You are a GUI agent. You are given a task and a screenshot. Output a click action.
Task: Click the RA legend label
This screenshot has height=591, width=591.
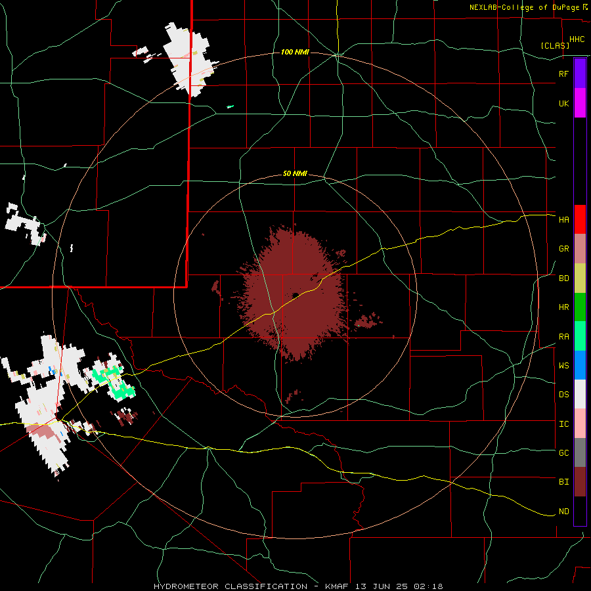click(x=563, y=337)
